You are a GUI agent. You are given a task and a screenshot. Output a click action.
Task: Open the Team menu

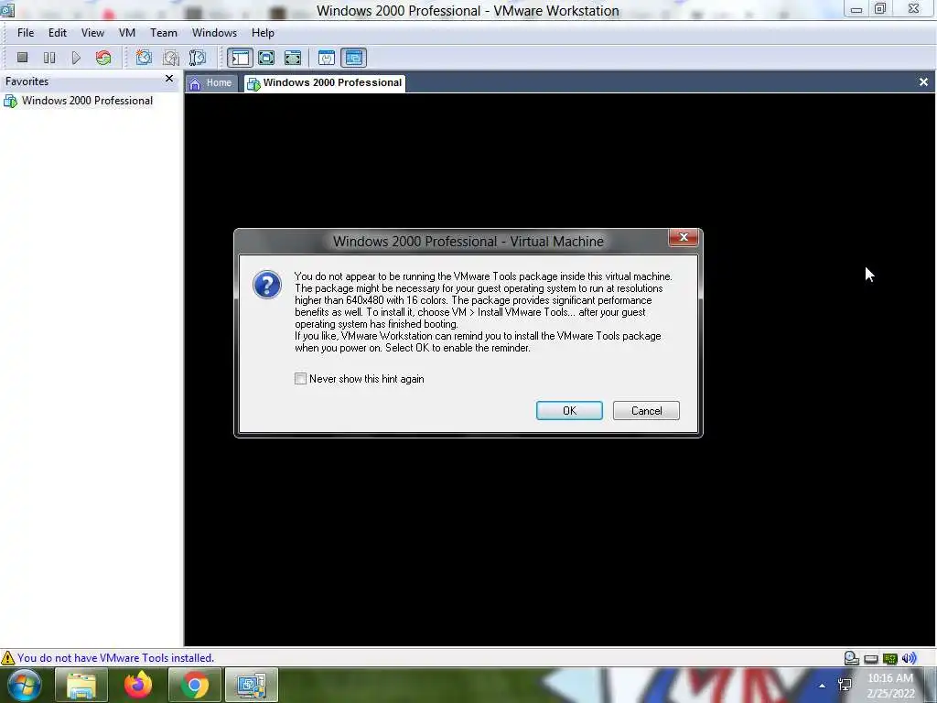coord(164,33)
